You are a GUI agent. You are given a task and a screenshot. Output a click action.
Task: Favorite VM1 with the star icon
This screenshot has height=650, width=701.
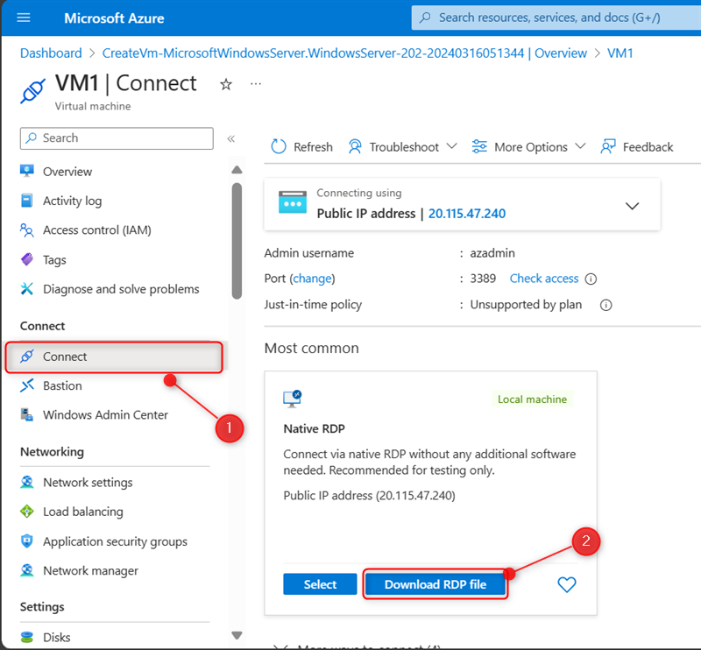click(226, 84)
